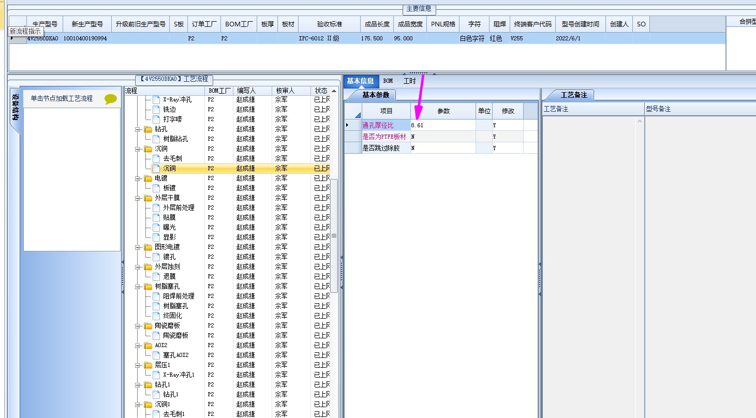
Task: Click the document icon beside 树脂钻孔
Action: (x=156, y=139)
